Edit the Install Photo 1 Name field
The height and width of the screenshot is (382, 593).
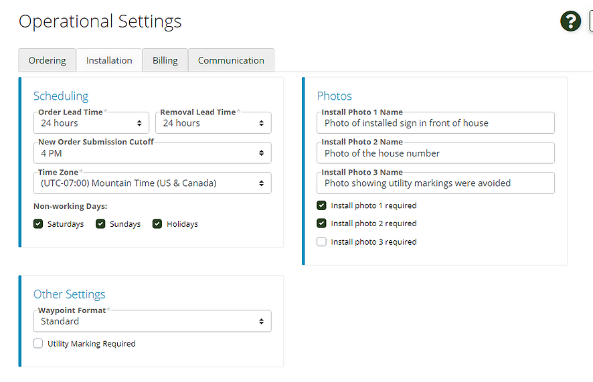436,123
